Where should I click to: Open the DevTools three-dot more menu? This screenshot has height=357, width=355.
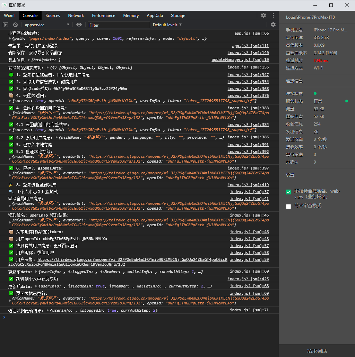[x=273, y=15]
